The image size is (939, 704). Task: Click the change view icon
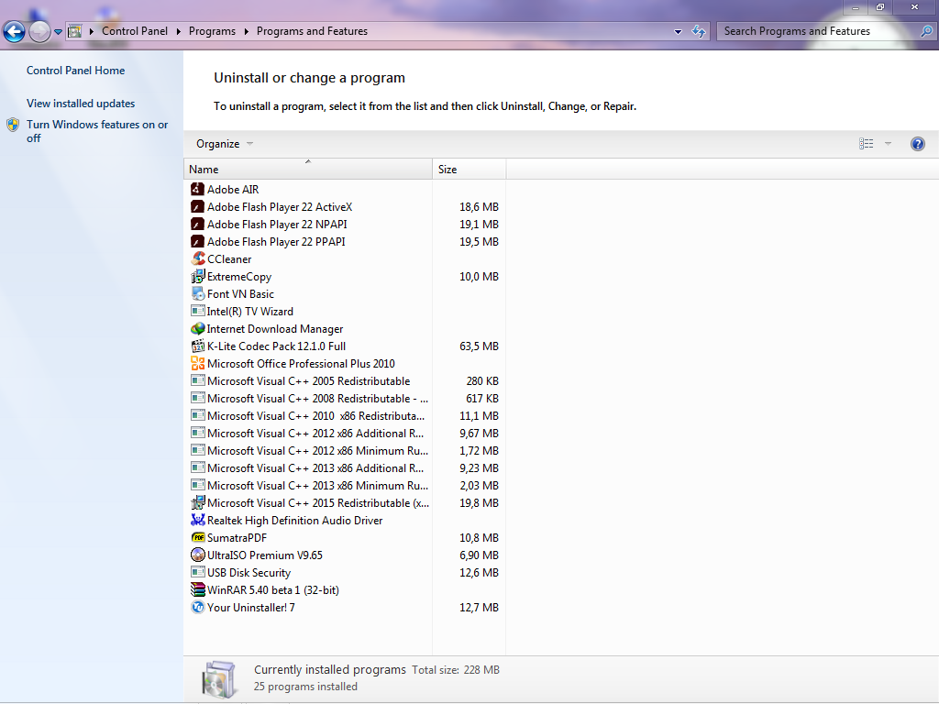866,144
